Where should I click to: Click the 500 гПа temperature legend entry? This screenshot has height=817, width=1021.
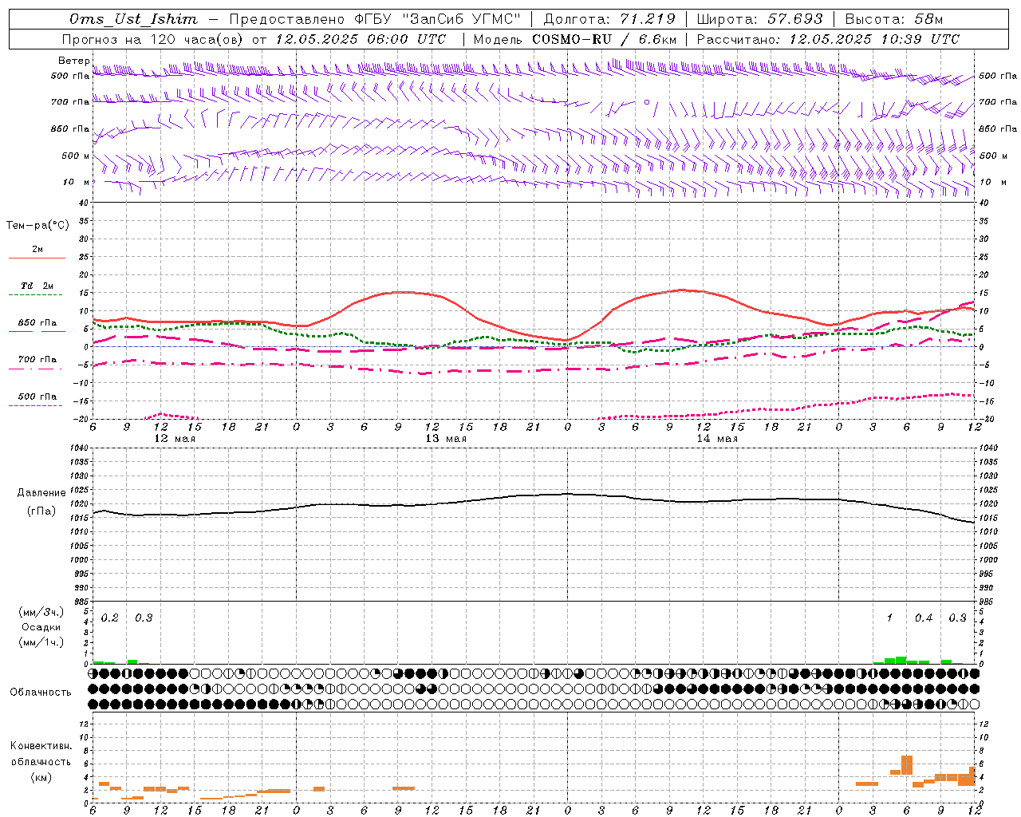(37, 397)
